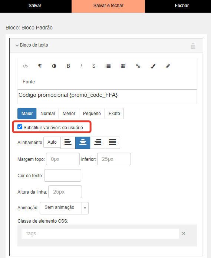Open the Animação dropdown
The width and height of the screenshot is (211, 258).
64,208
